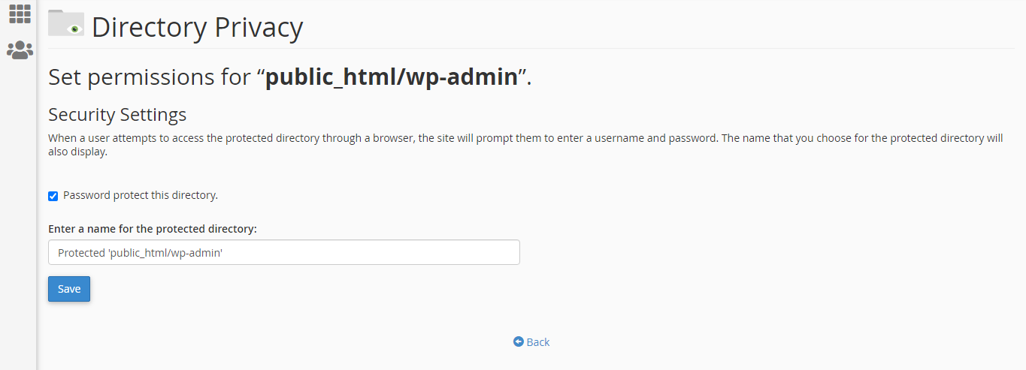Click the bold 'public_html/wp-admin' path in heading

tap(392, 77)
